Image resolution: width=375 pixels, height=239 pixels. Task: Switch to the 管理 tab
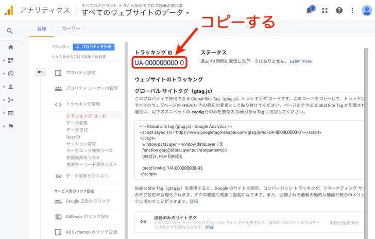tap(42, 29)
